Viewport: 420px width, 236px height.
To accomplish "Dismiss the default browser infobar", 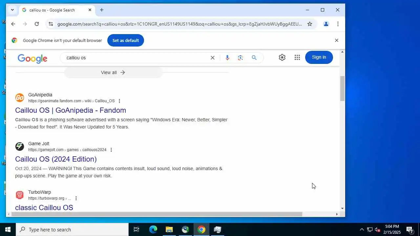I will (336, 40).
